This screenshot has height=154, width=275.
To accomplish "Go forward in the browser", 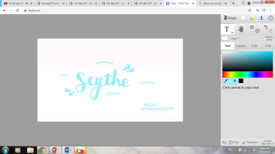I will coord(11,10).
